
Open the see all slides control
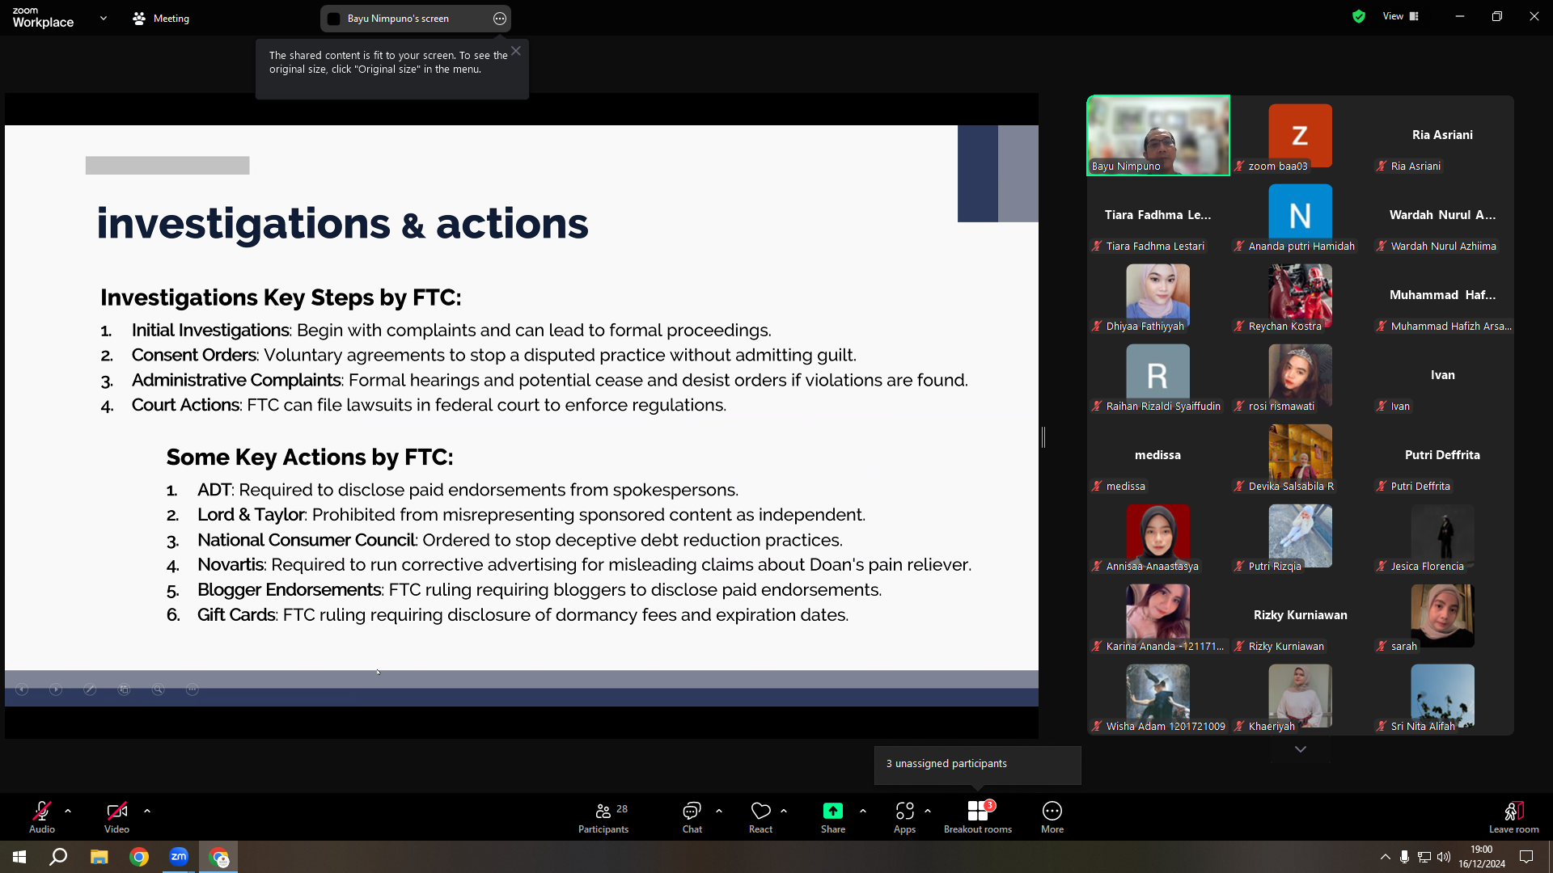pos(124,690)
